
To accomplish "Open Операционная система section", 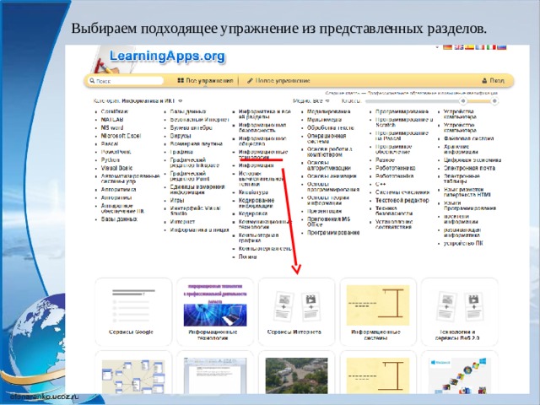I will click(327, 138).
